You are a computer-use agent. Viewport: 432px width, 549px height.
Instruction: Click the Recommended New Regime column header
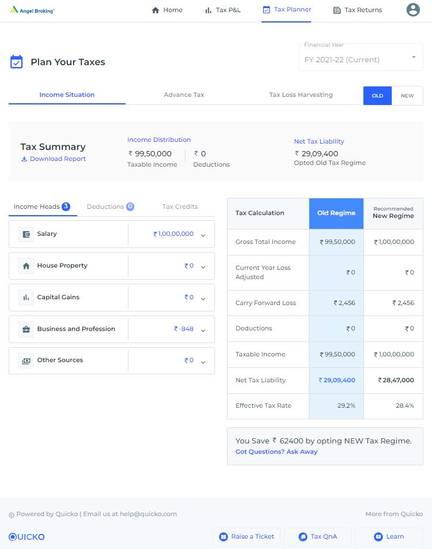pyautogui.click(x=393, y=213)
